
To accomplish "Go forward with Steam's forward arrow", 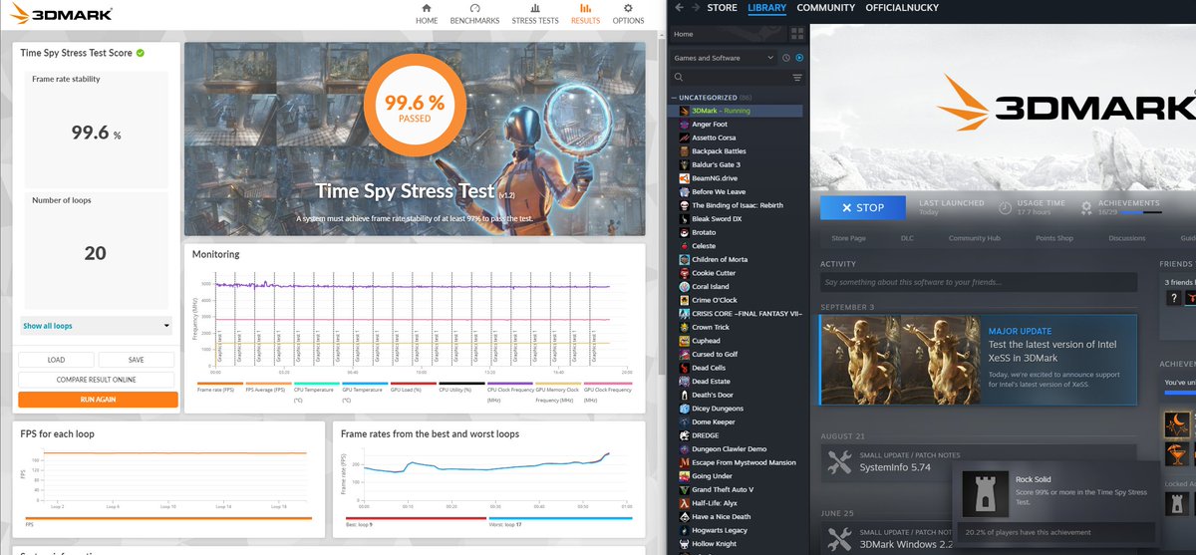I will coord(695,8).
